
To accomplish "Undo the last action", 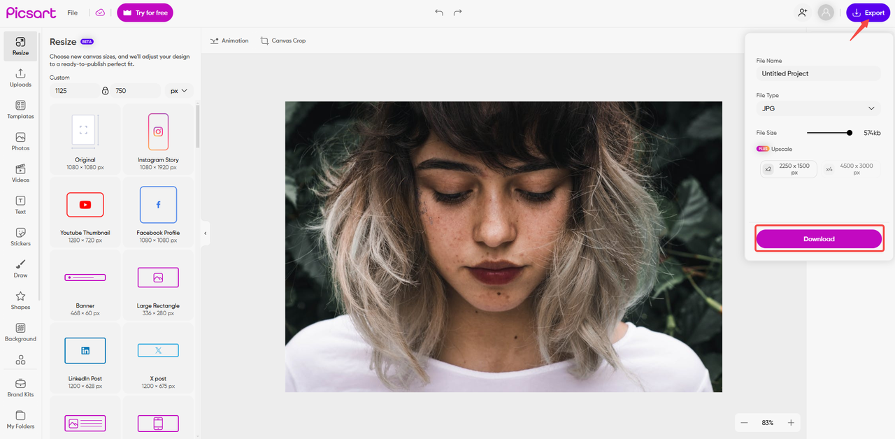I will pyautogui.click(x=439, y=13).
